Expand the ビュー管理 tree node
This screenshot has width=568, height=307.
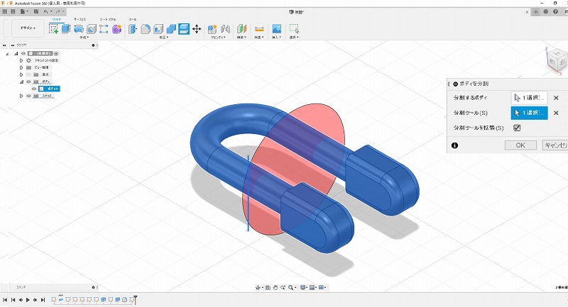point(21,68)
